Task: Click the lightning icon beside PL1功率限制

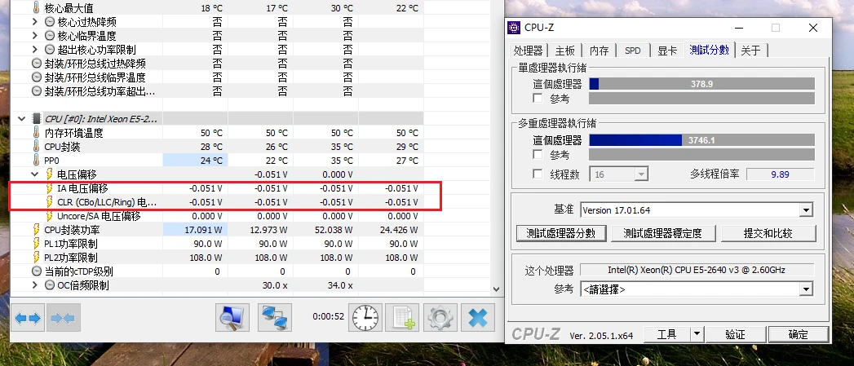Action: tap(37, 244)
